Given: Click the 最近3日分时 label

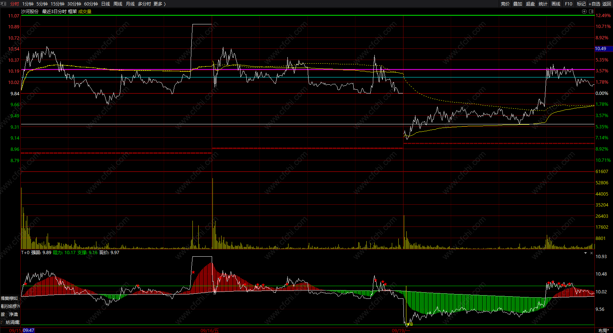Looking at the screenshot, I should [54, 12].
